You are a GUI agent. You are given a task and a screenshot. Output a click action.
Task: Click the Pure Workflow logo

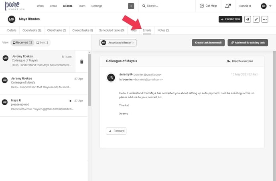point(15,6)
